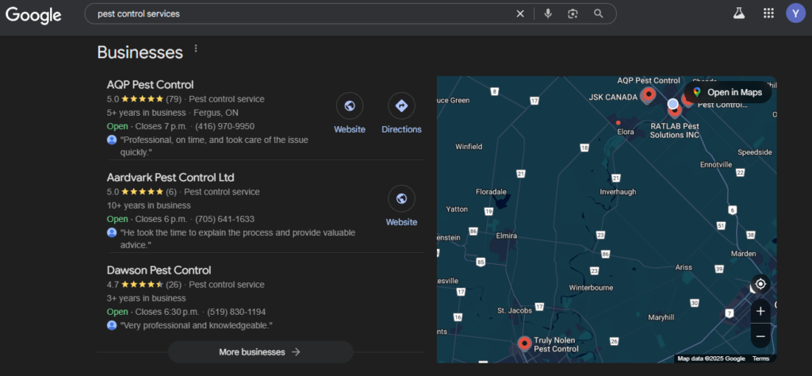
Task: Open the Aardvark Pest Control Ltd listing
Action: (x=170, y=177)
